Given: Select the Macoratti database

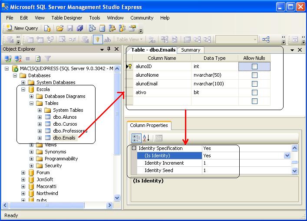Looking at the screenshot, I should (x=46, y=186).
